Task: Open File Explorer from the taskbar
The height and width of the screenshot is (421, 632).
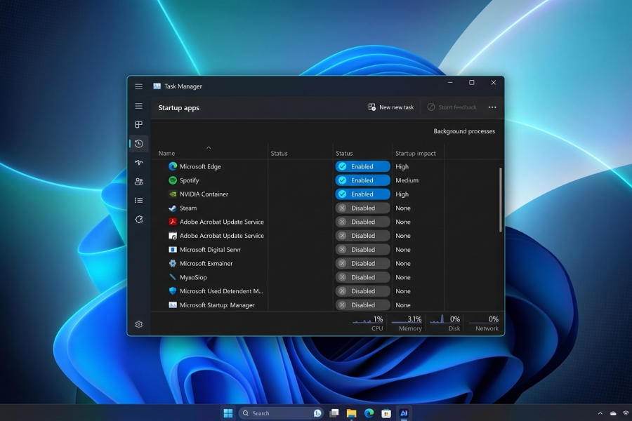Action: click(352, 413)
